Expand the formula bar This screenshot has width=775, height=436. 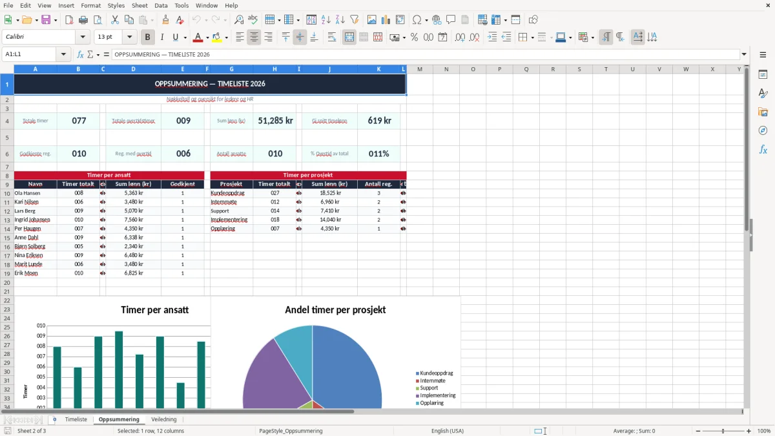744,54
